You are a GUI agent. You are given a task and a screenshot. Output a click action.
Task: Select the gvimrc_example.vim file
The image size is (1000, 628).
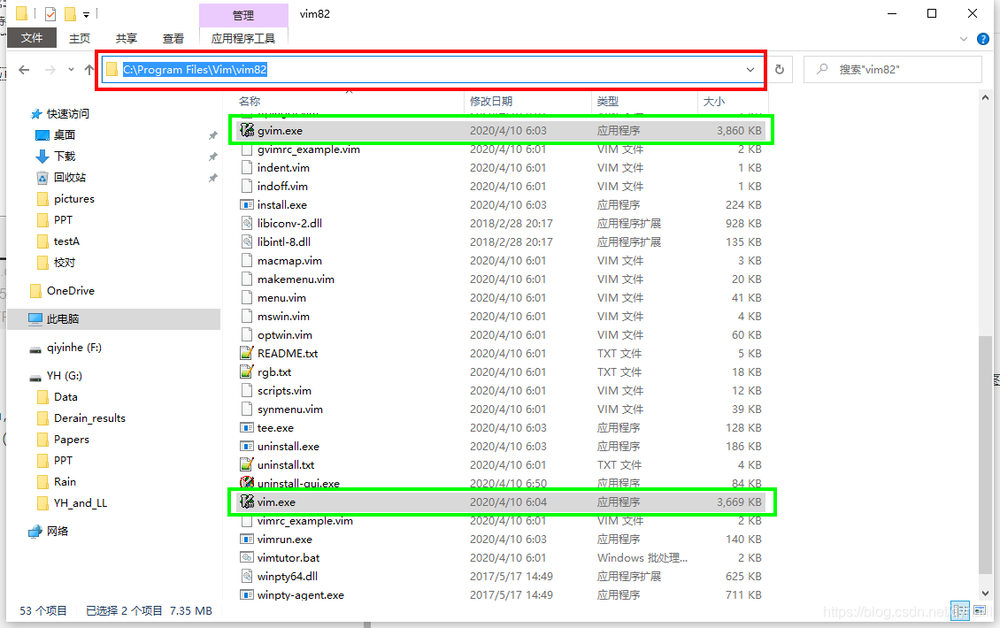pyautogui.click(x=309, y=149)
